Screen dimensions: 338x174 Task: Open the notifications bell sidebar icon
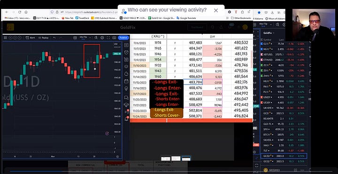pyautogui.click(x=126, y=119)
